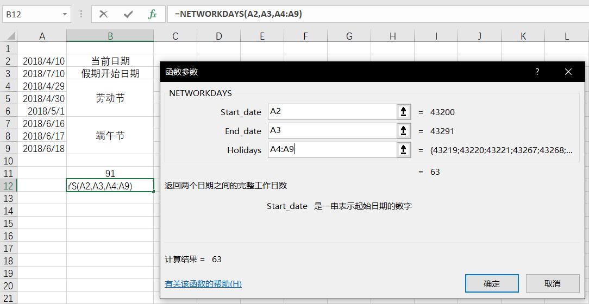Image resolution: width=589 pixels, height=304 pixels.
Task: Click the 劳动节 merged cell
Action: (x=110, y=98)
